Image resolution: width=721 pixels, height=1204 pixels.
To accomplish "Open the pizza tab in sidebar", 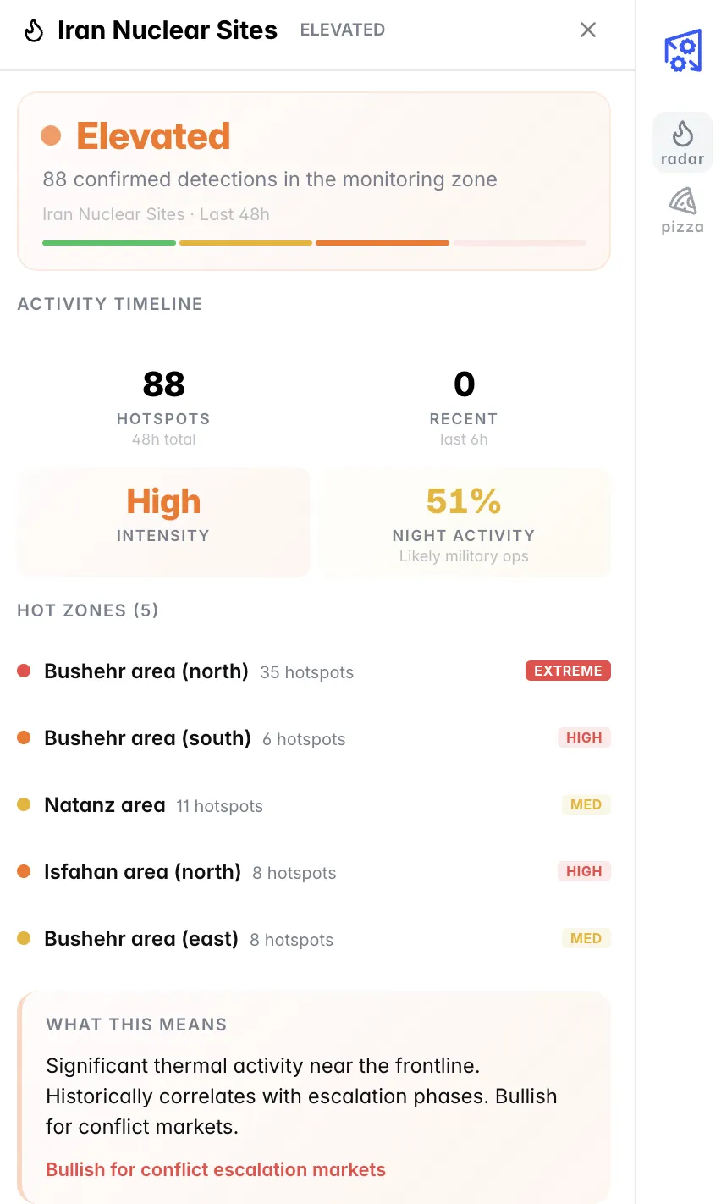I will (x=682, y=210).
